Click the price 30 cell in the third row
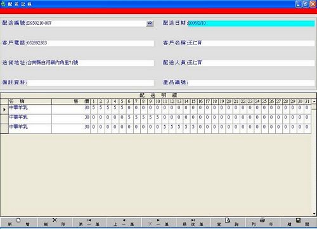The height and width of the screenshot is (229, 317). tap(71, 129)
